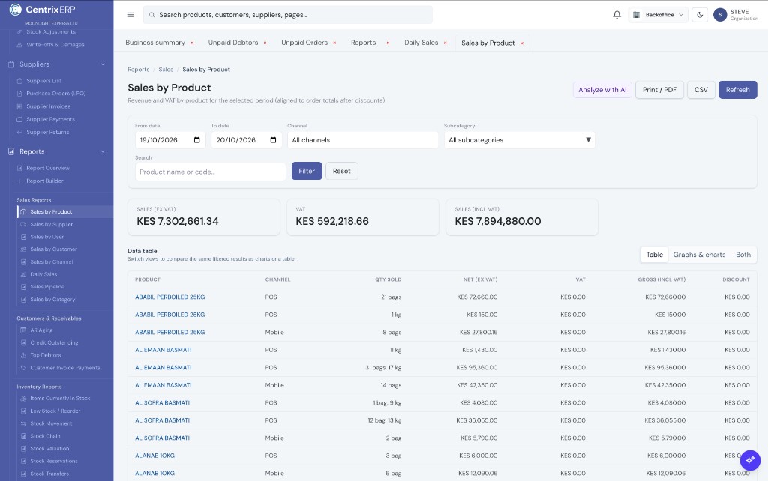Click the QTY SOLD column header
Screen dimensions: 768x481
pyautogui.click(x=388, y=279)
